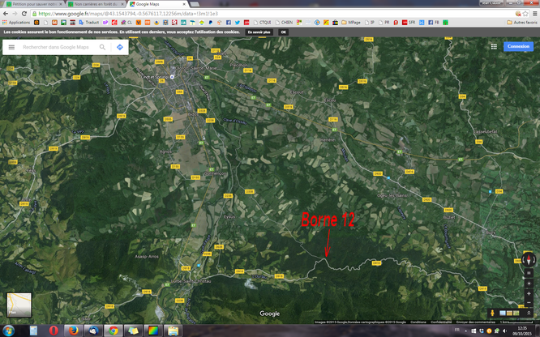Screen dimensions: 540x337
Task: Click the Ogeu-les-Bains place label
Action: click(x=392, y=195)
